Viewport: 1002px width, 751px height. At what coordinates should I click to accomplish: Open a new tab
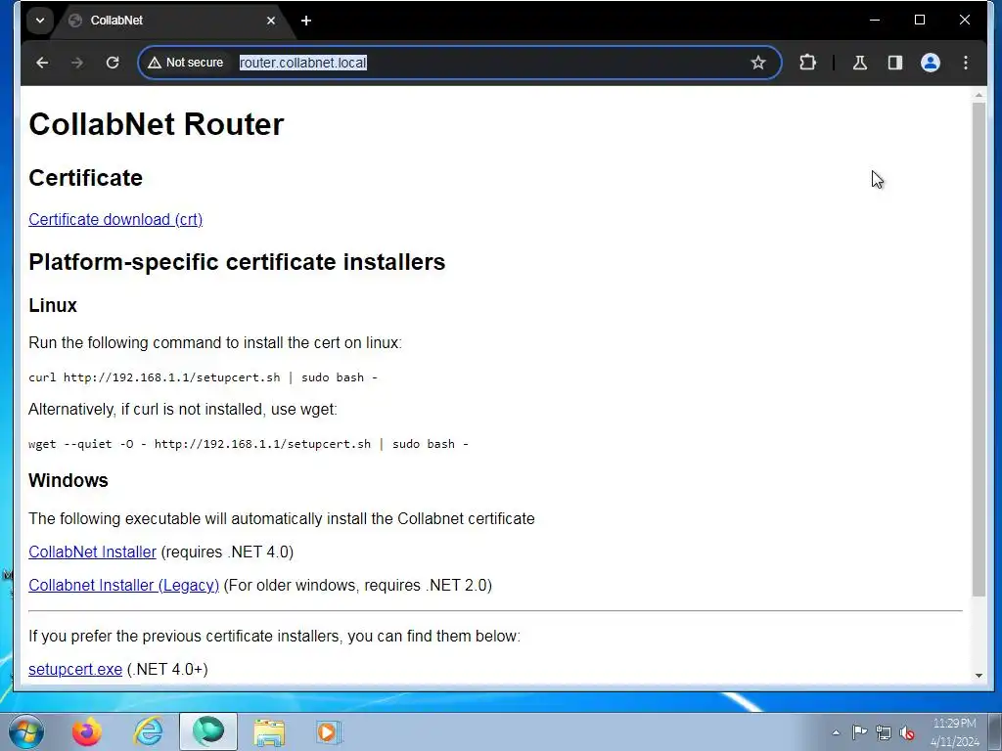pyautogui.click(x=306, y=21)
